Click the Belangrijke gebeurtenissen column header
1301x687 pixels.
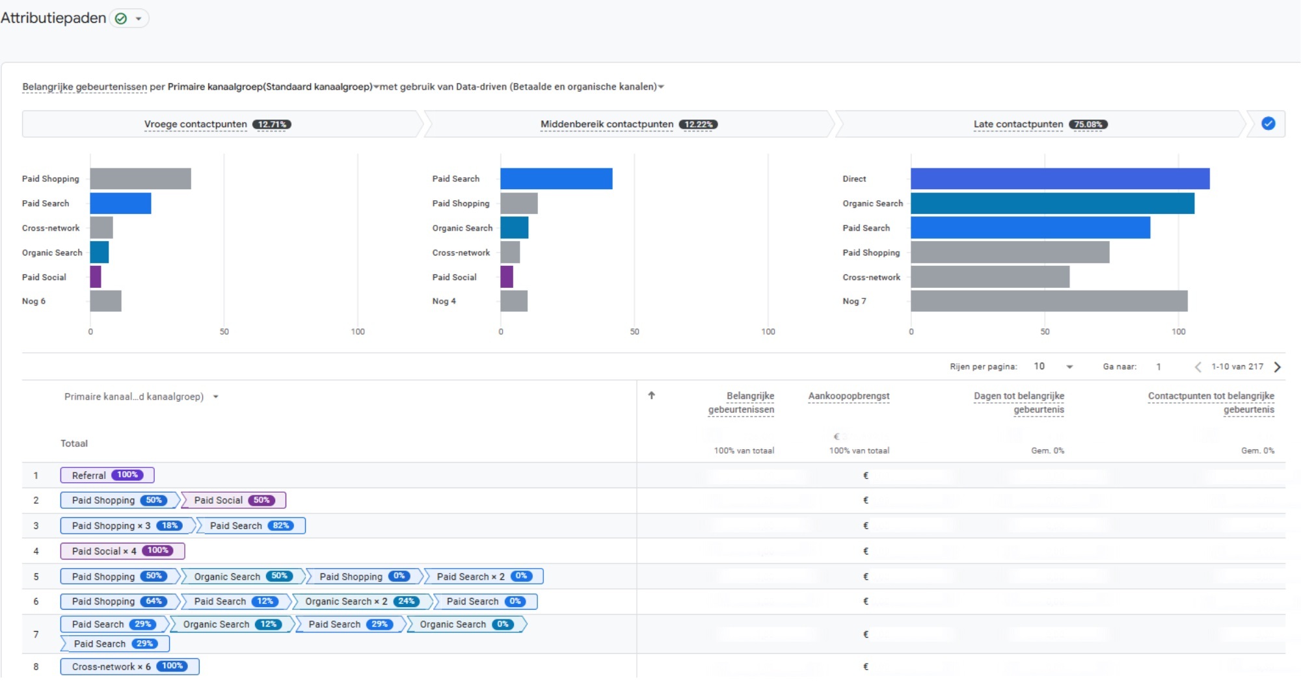point(741,402)
